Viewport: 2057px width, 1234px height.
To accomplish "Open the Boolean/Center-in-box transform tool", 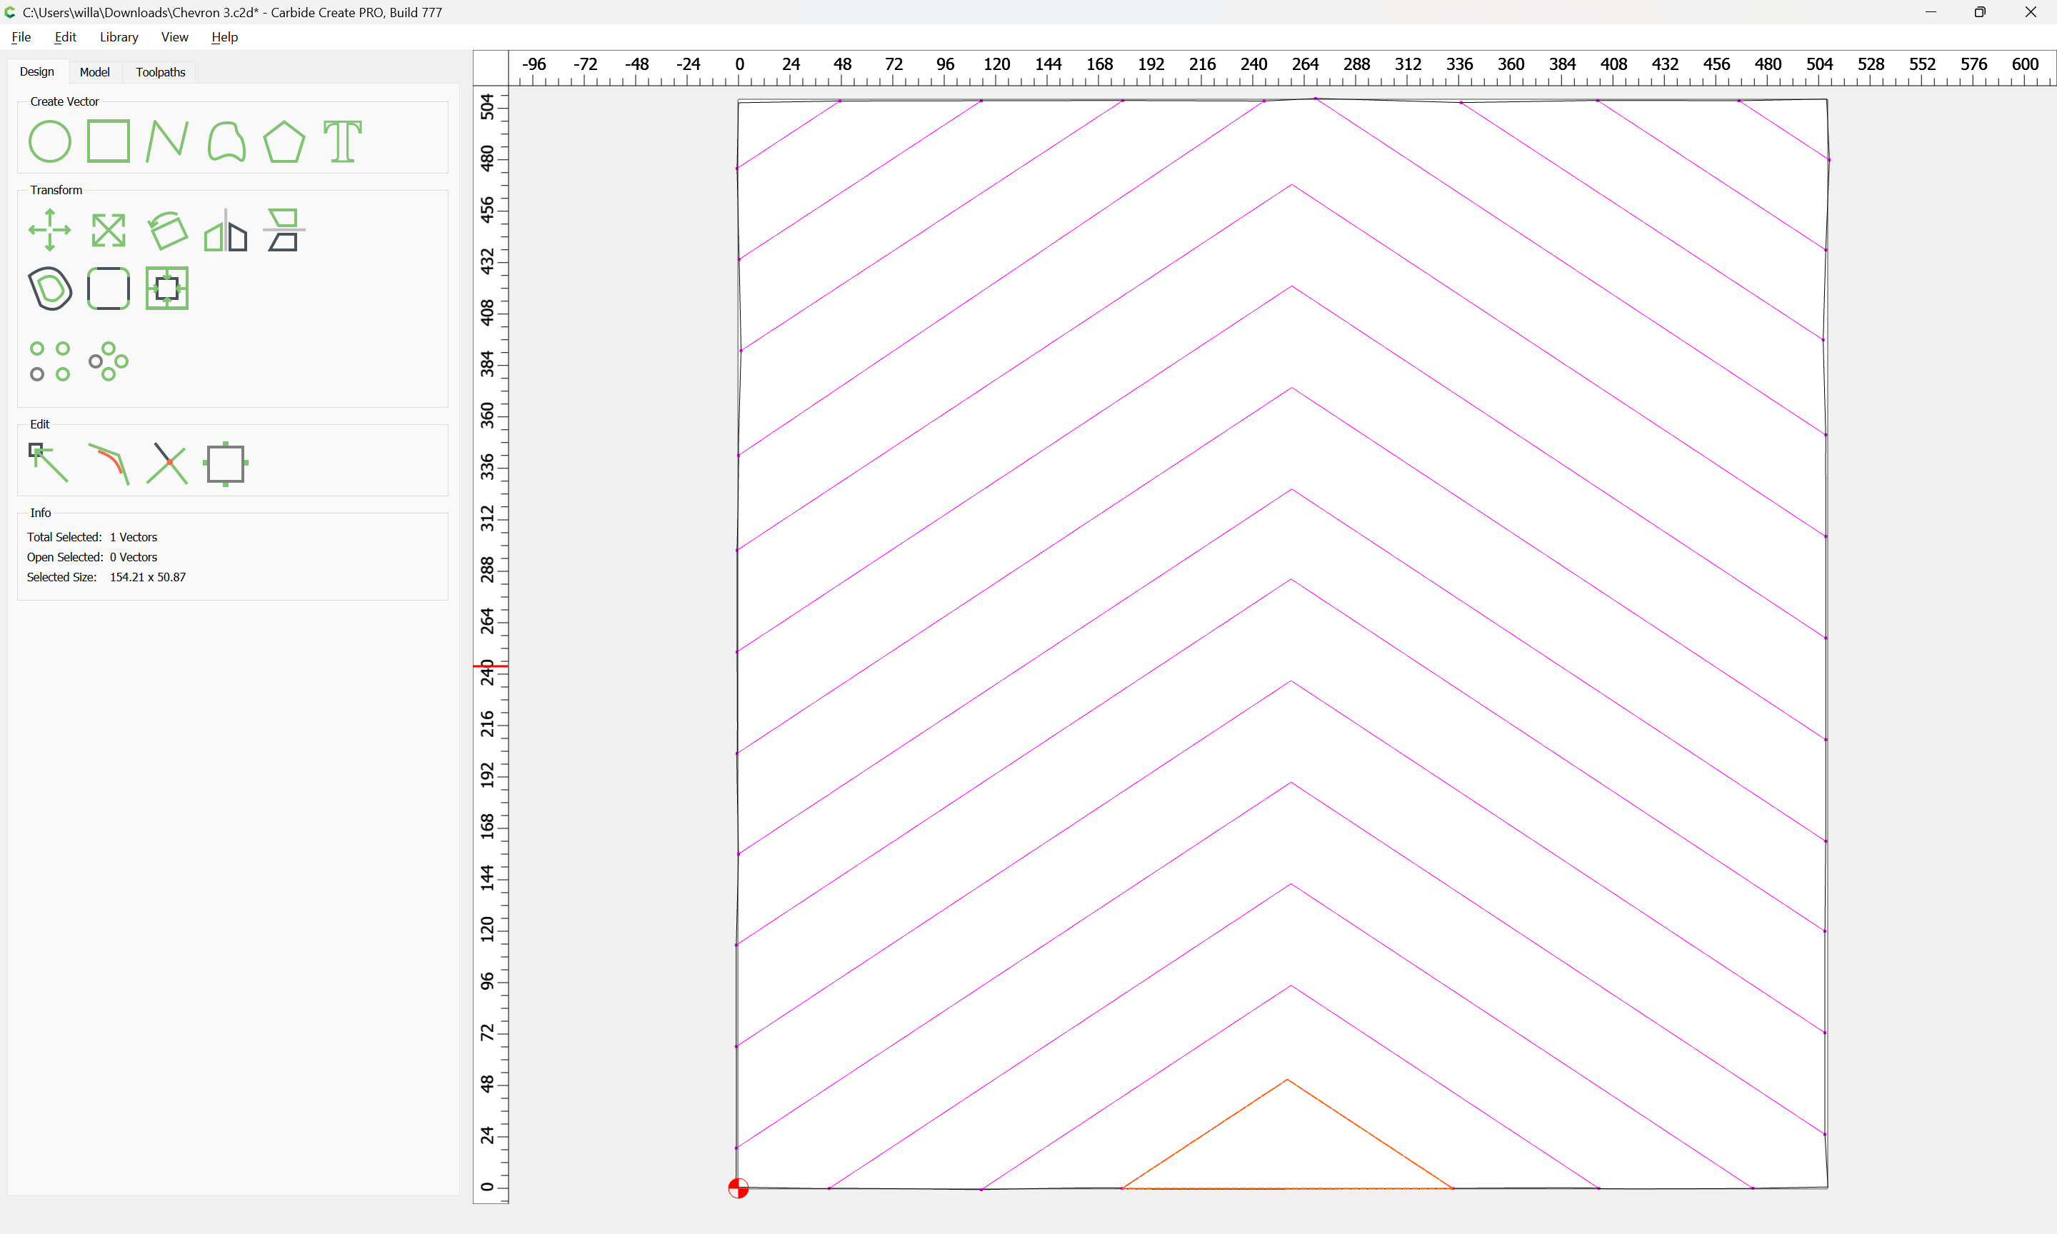I will (x=167, y=289).
